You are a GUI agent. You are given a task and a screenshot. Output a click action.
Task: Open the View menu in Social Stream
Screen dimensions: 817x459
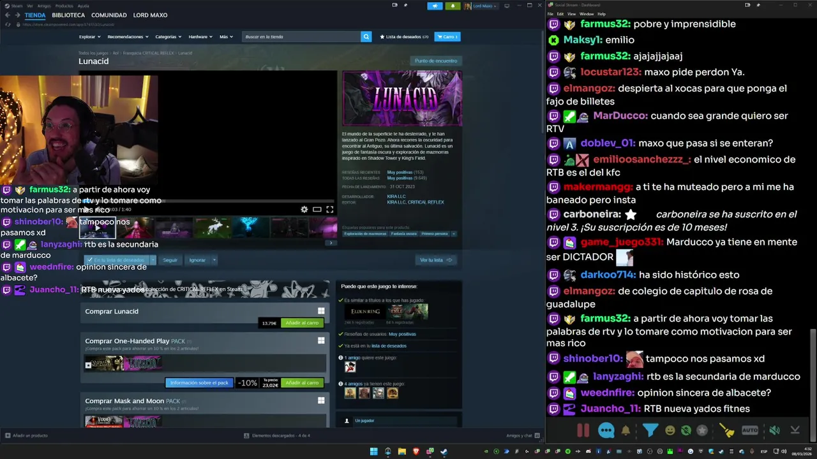tap(571, 13)
